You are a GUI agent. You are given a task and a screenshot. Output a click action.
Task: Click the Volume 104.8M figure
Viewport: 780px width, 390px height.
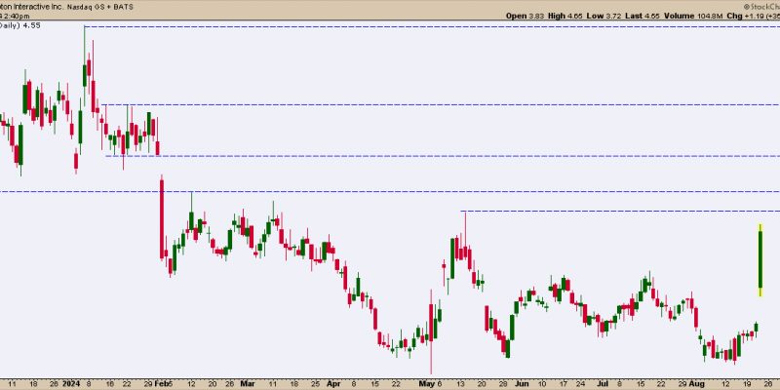[x=693, y=16]
